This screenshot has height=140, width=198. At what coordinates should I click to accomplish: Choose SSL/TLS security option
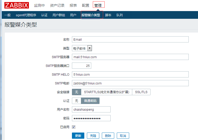click(141, 92)
